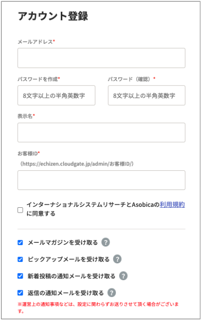Uncheck メールマガジンを受け取る checkbox
Image resolution: width=203 pixels, height=321 pixels.
pos(20,243)
